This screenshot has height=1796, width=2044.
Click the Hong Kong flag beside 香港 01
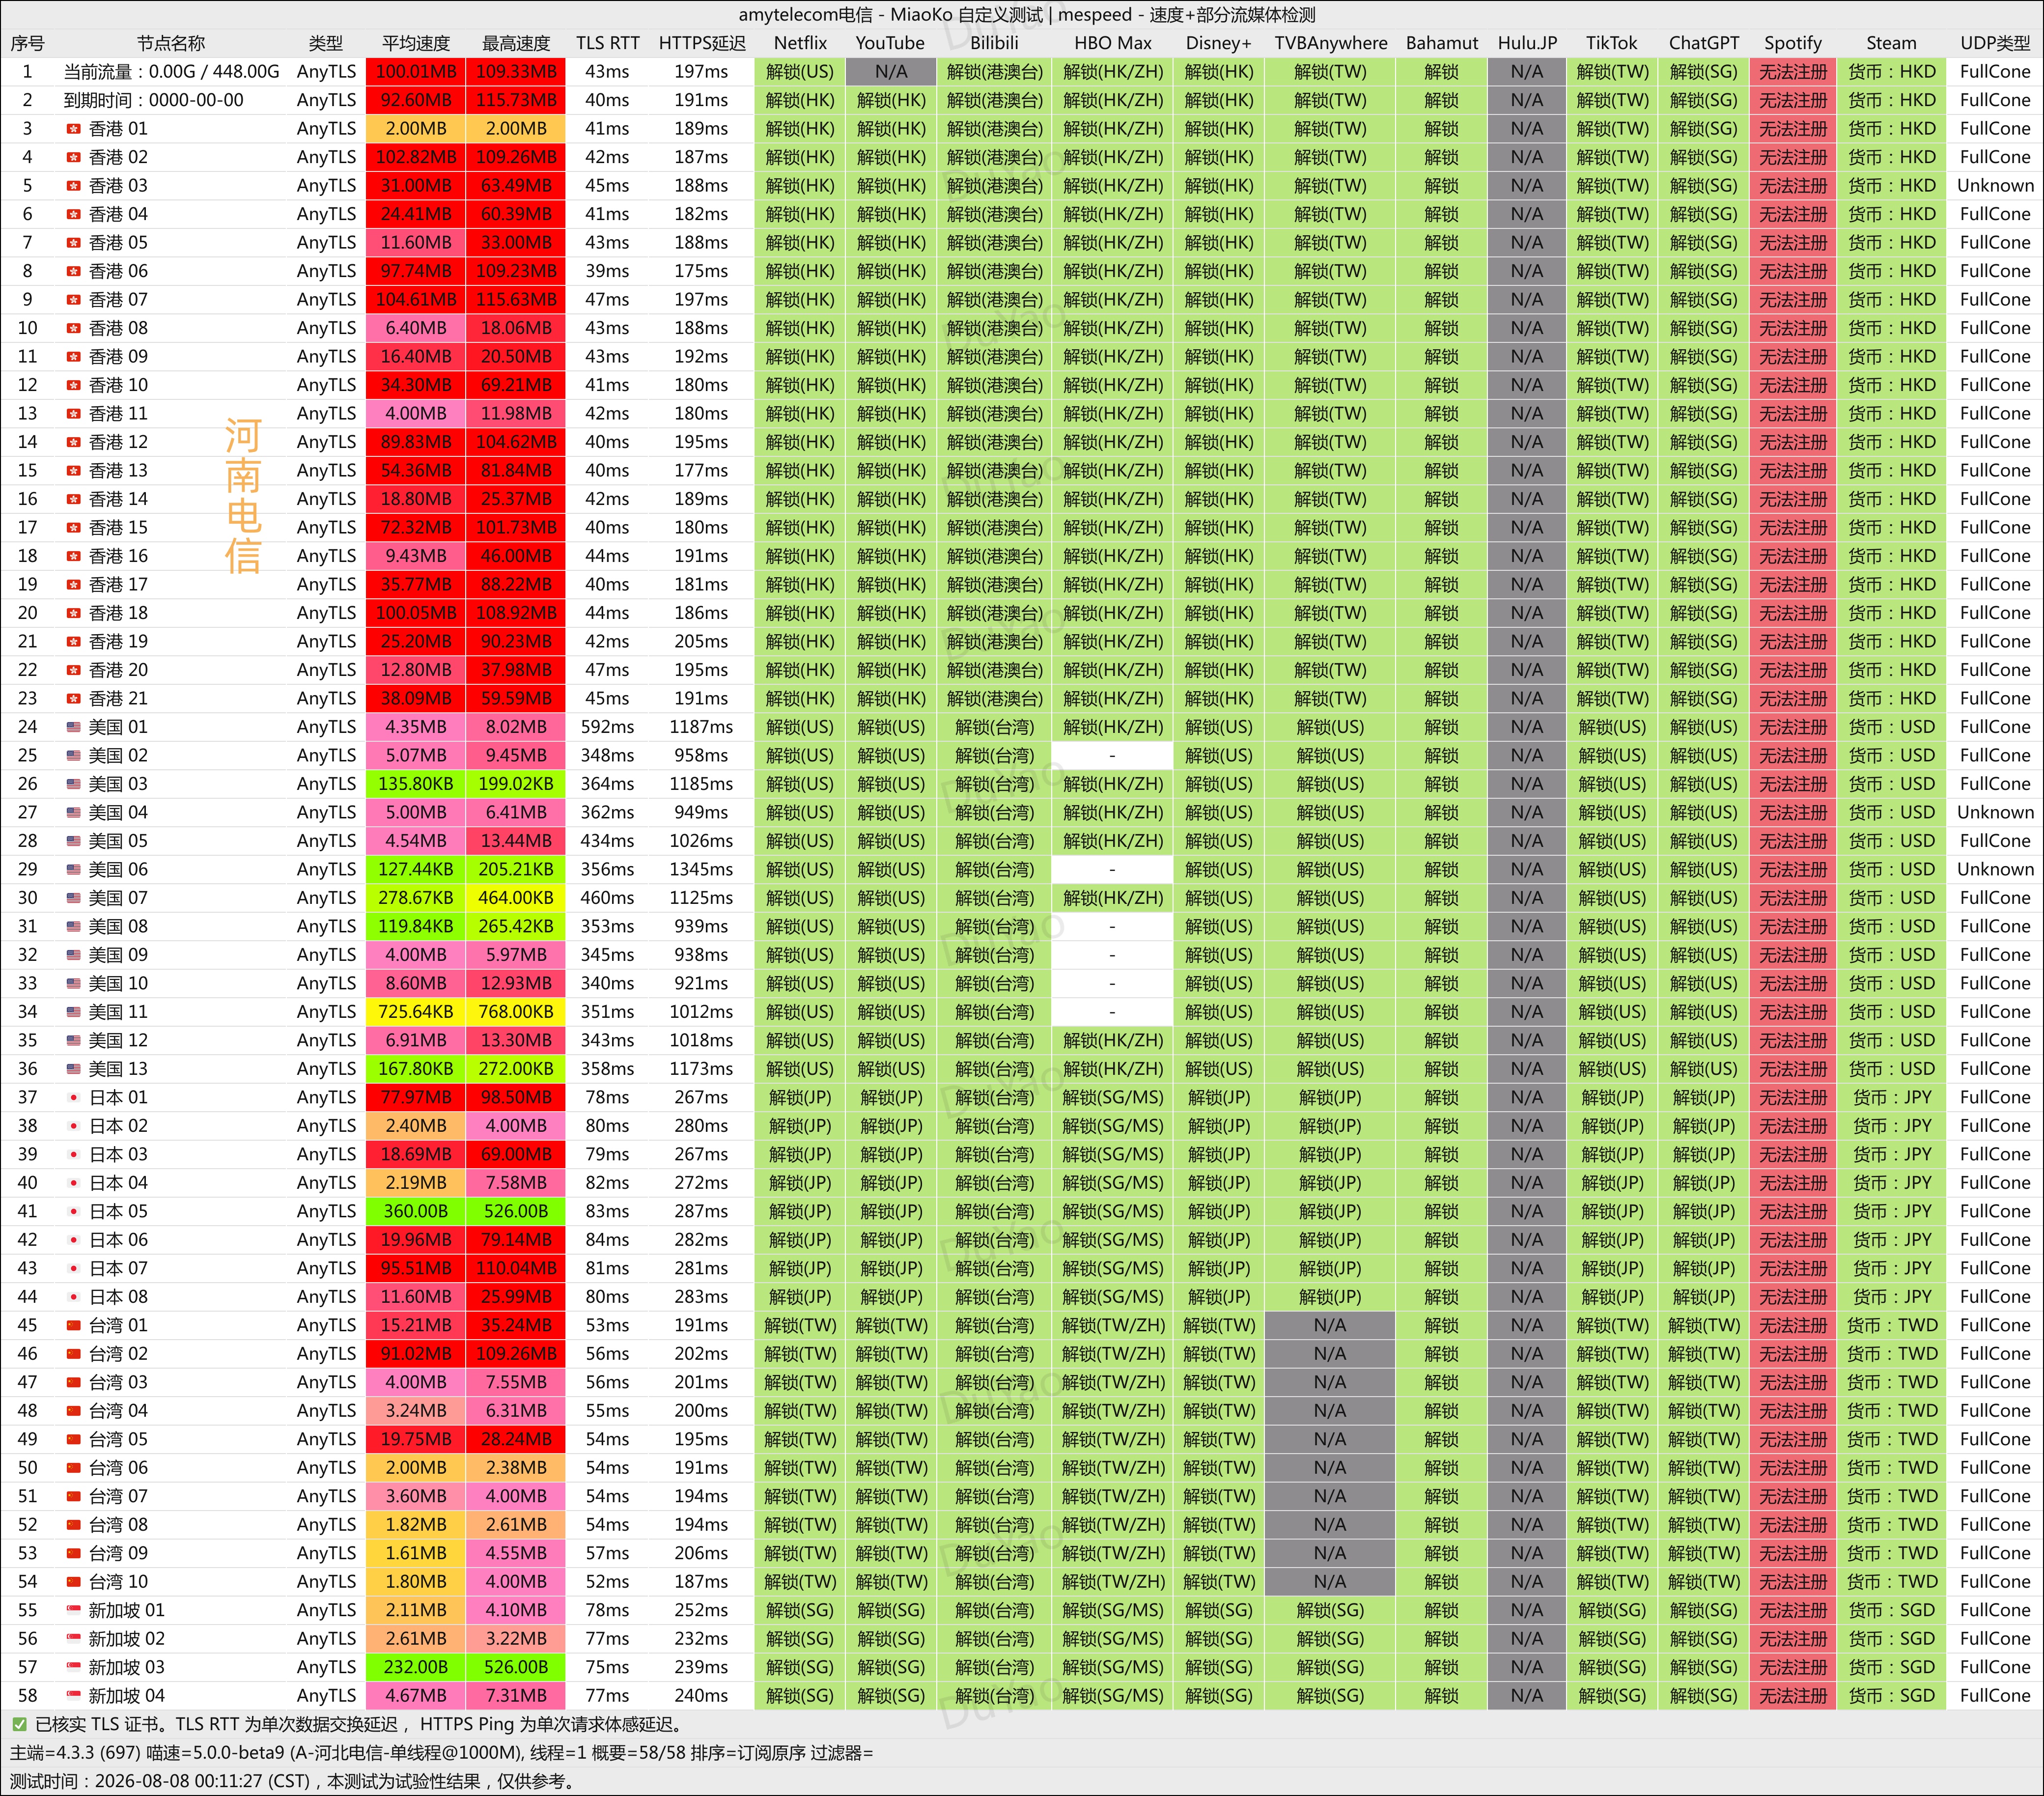(73, 129)
